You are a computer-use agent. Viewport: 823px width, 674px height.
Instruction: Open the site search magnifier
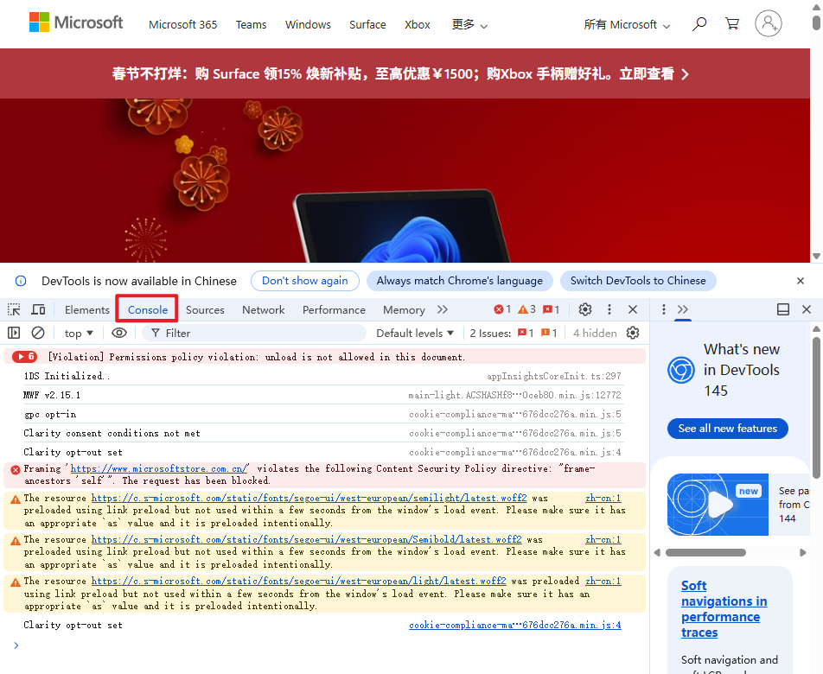[x=699, y=24]
